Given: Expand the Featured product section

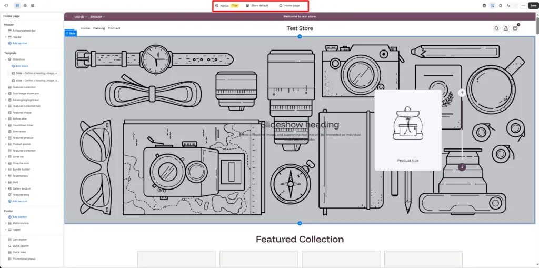Looking at the screenshot, I should 6,138.
